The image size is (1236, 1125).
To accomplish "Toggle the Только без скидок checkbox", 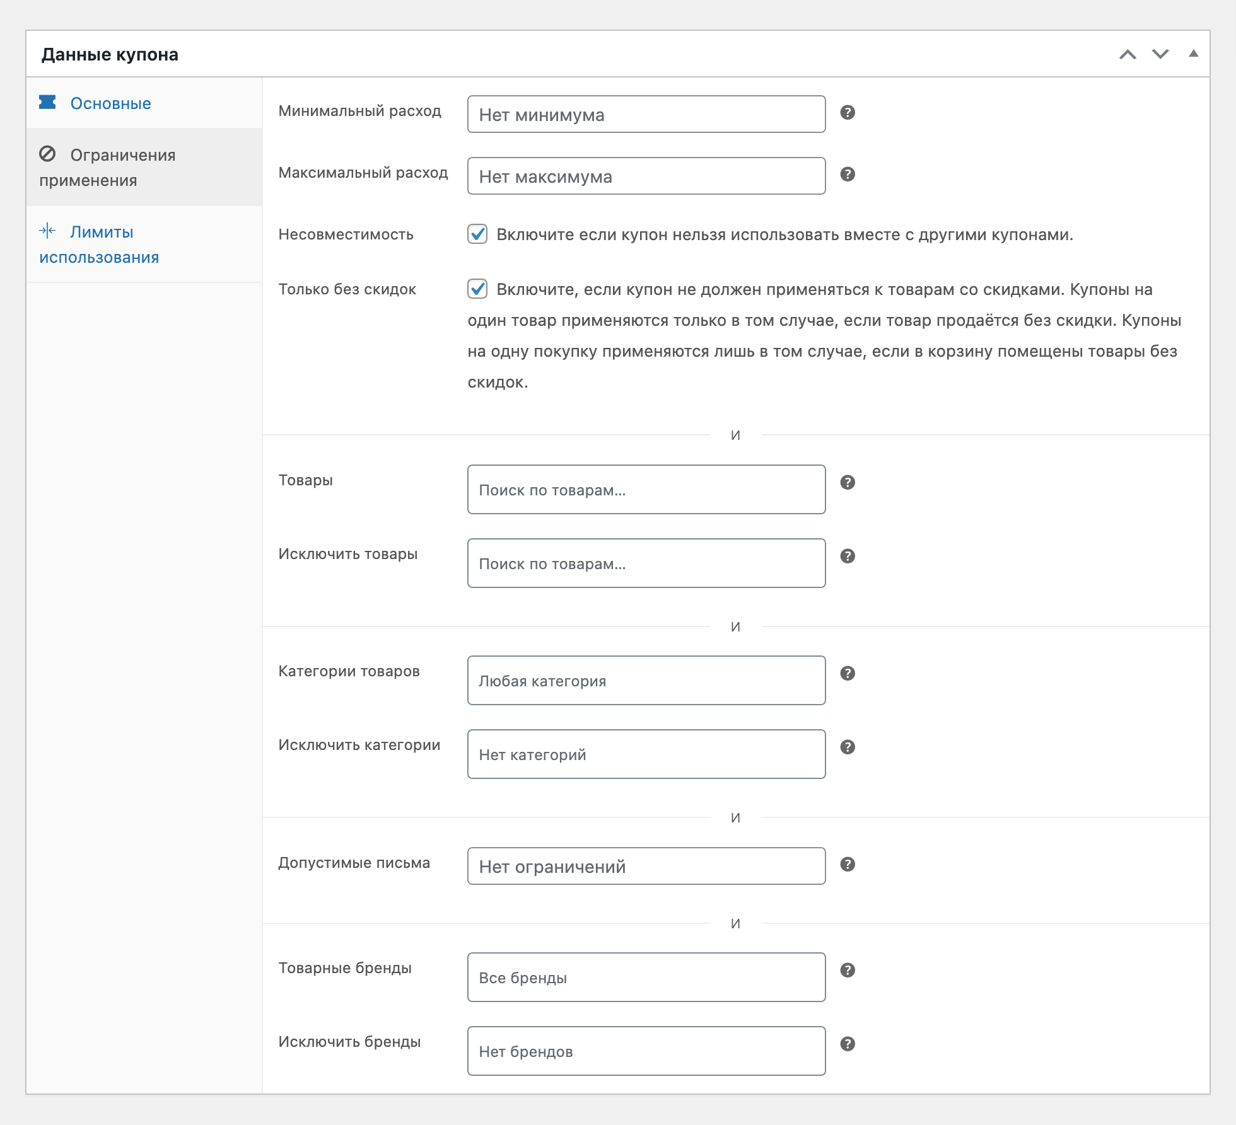I will 477,289.
